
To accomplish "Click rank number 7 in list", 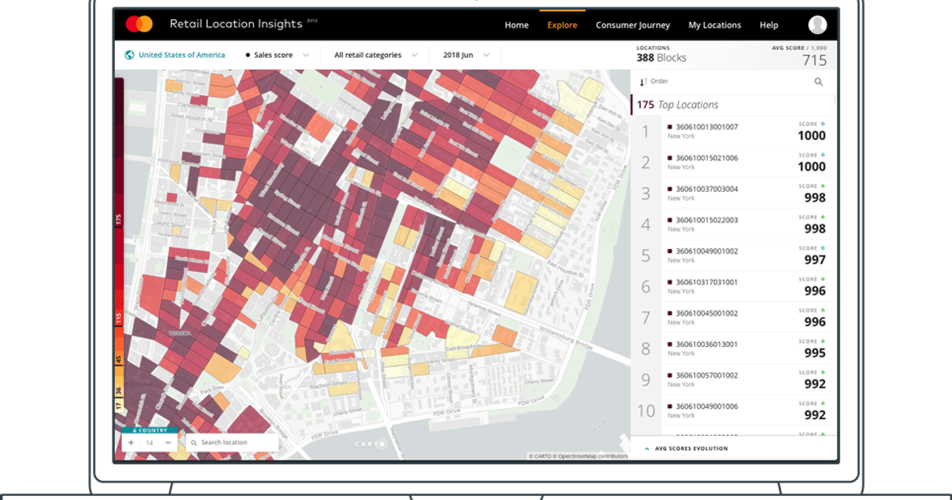I will (646, 317).
